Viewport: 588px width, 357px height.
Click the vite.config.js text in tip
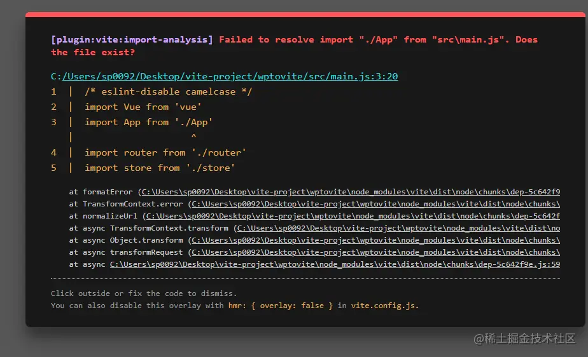383,306
